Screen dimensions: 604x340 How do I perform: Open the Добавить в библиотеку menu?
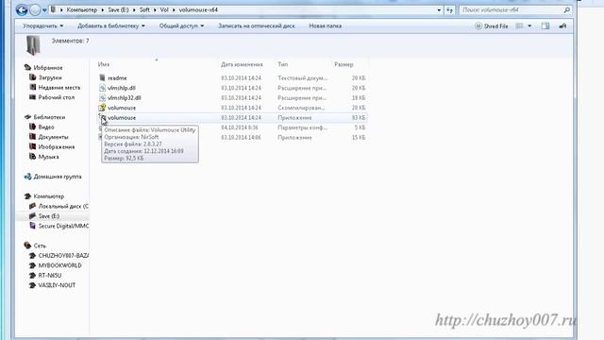pos(111,25)
